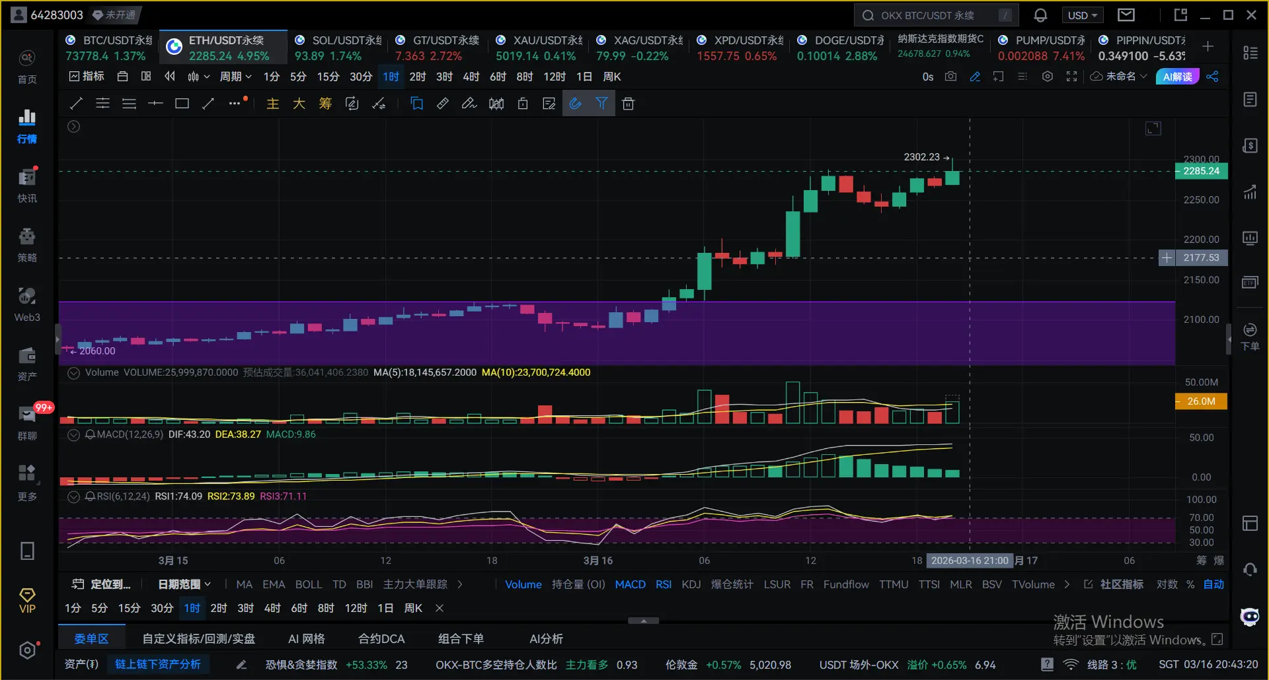Collapse the RSI(6,12,24) indicator panel
This screenshot has width=1269, height=680.
(74, 496)
